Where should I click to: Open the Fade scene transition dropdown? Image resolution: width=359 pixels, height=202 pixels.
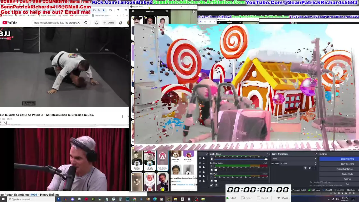[294, 159]
